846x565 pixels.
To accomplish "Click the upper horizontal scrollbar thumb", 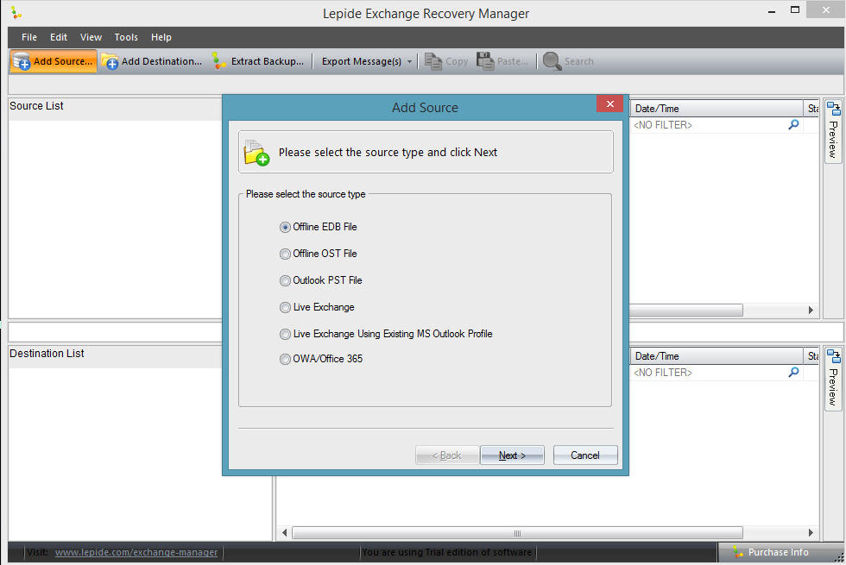I will (x=686, y=310).
